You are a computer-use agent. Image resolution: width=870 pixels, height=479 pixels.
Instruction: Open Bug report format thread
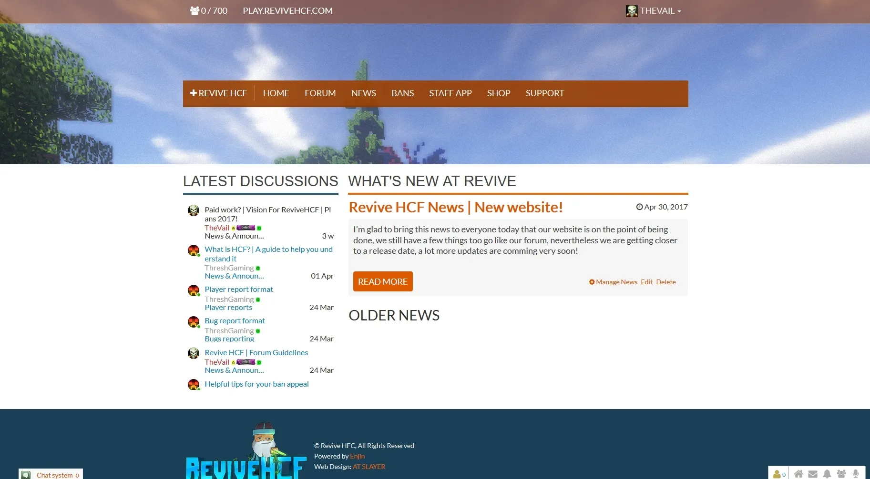tap(235, 321)
